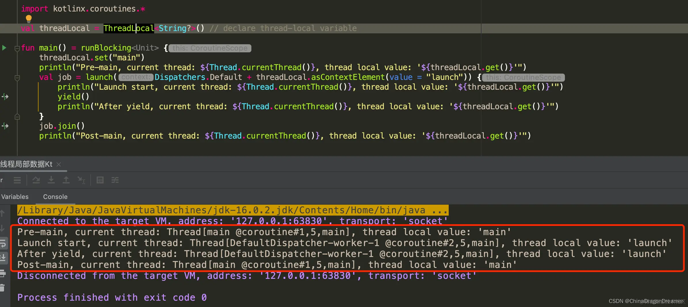
Task: Open the Evaluate Expression calculator icon
Action: (x=100, y=180)
